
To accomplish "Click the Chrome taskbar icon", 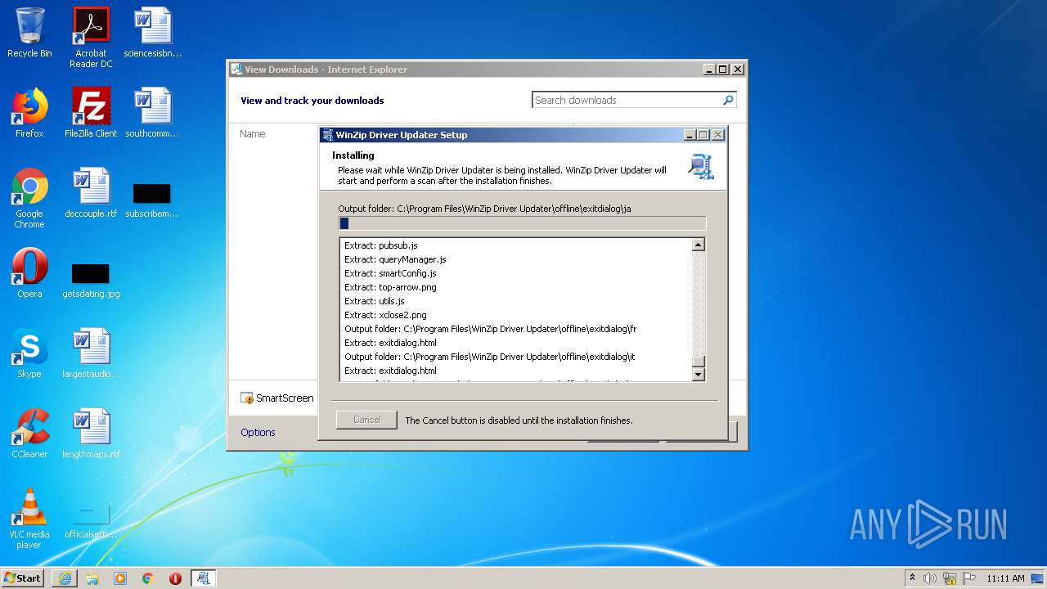I will (148, 578).
